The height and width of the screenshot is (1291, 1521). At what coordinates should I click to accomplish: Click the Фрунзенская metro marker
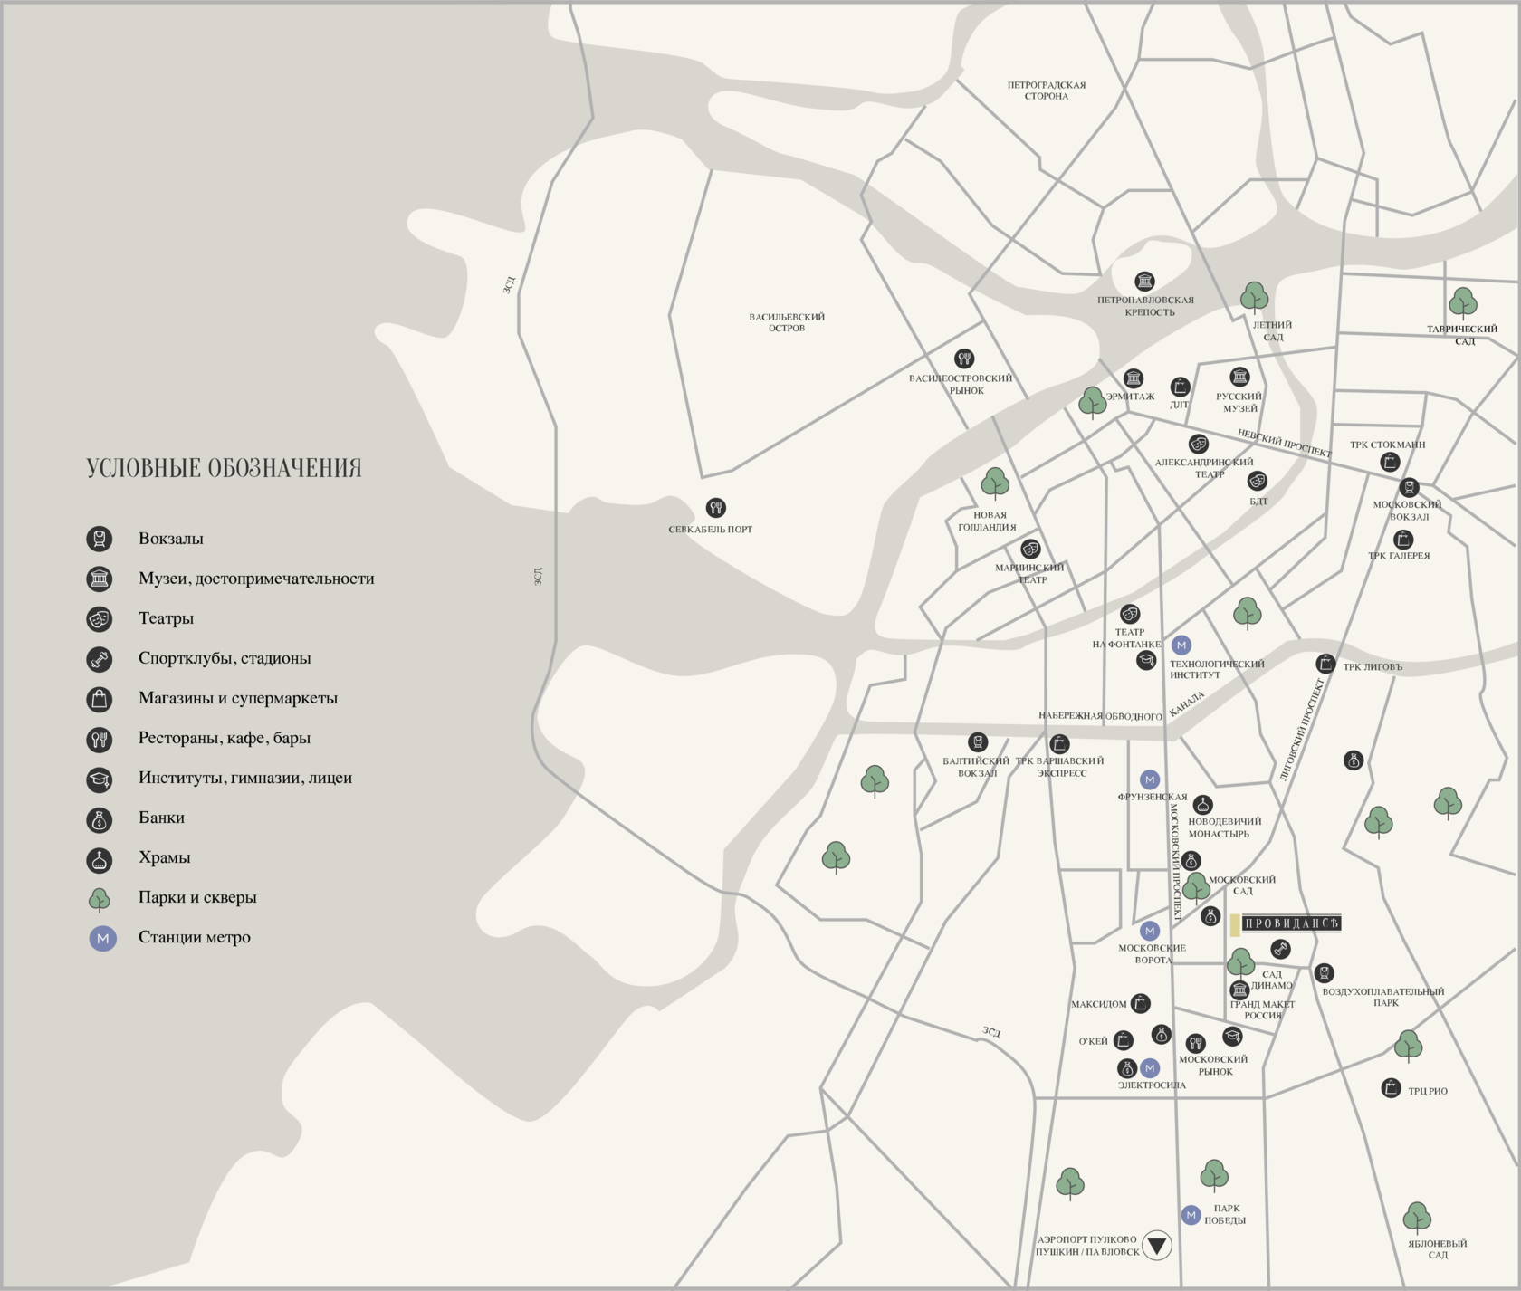pyautogui.click(x=1150, y=779)
